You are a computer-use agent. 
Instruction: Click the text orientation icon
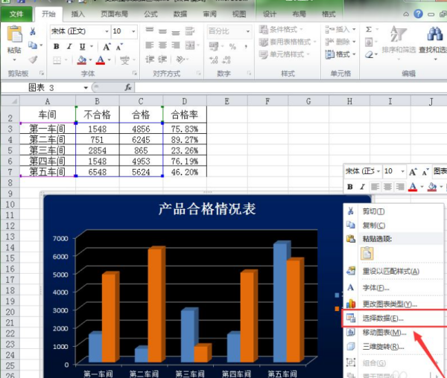180,60
